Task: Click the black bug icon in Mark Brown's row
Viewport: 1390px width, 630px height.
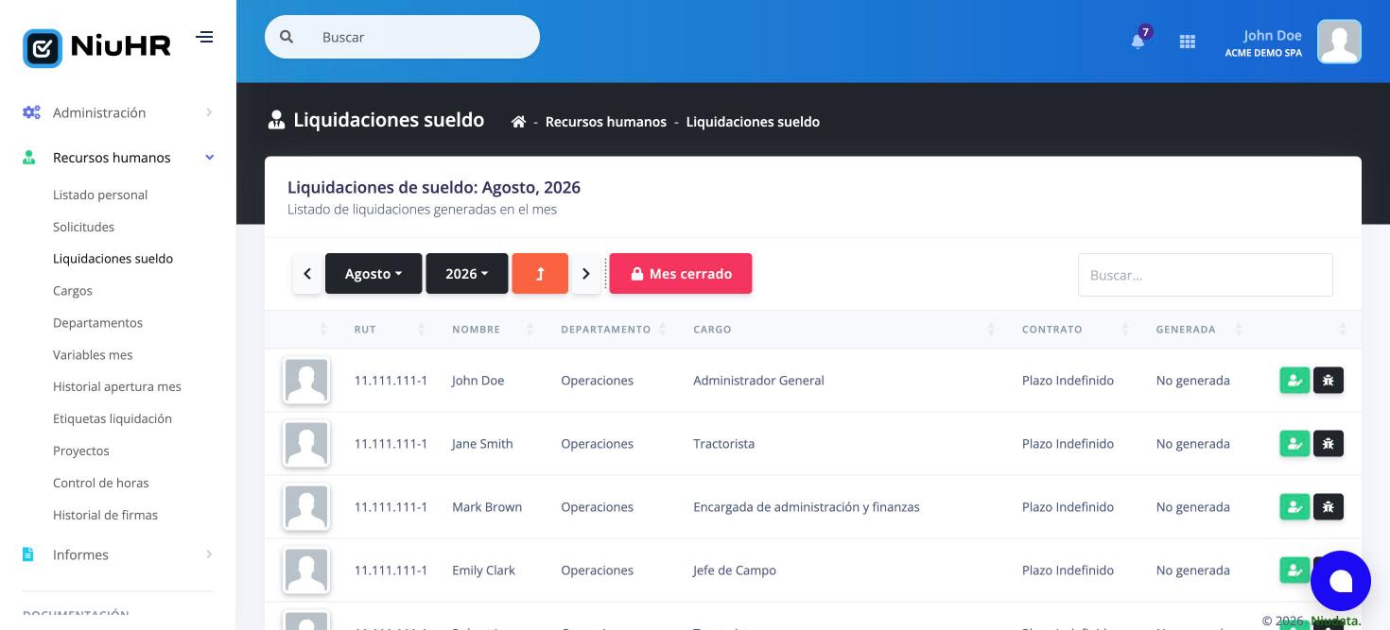Action: [x=1329, y=507]
